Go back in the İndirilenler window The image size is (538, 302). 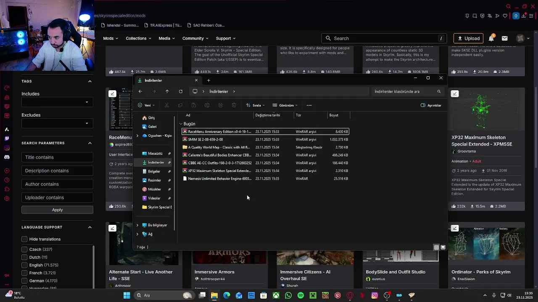coord(140,91)
